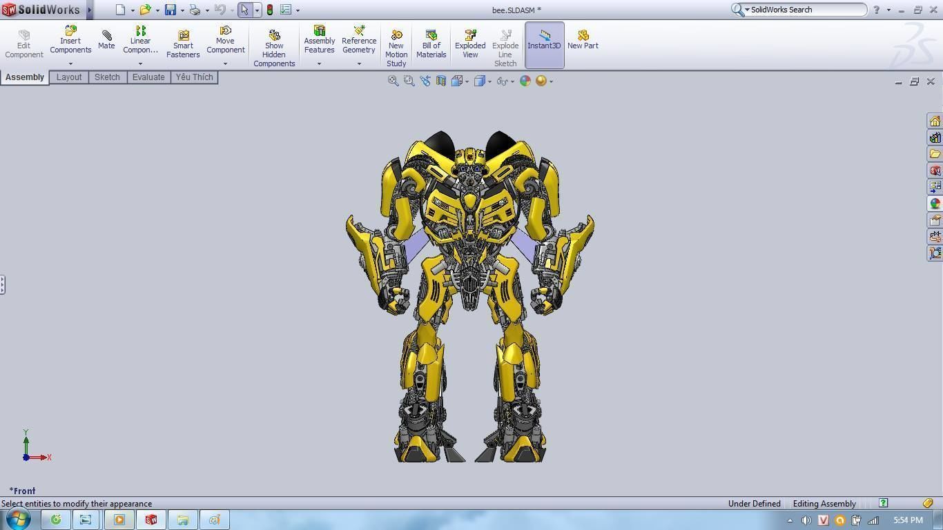The width and height of the screenshot is (943, 530).
Task: Insert a Bill of Materials
Action: pyautogui.click(x=431, y=44)
